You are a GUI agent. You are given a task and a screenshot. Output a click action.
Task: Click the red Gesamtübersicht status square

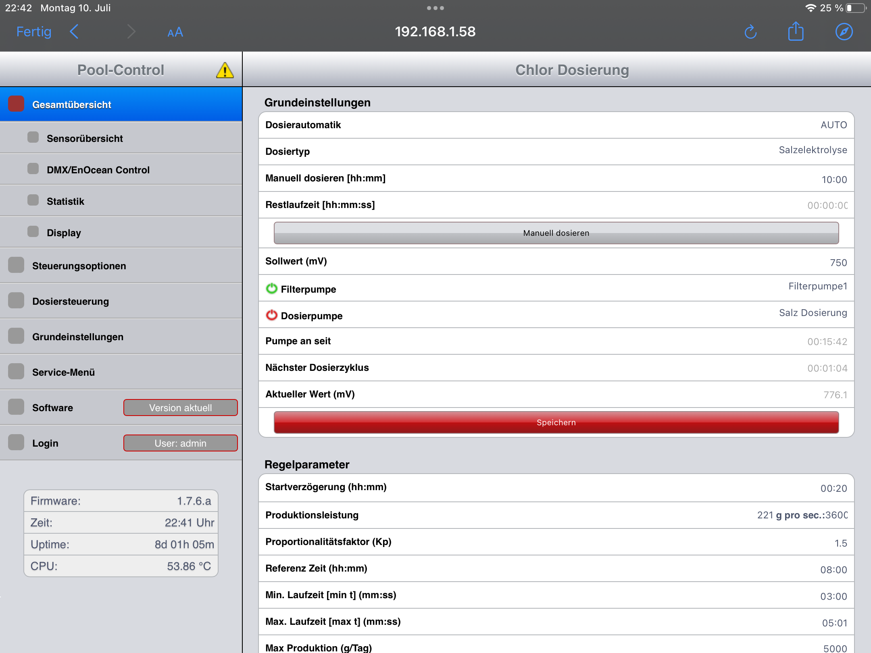(16, 104)
